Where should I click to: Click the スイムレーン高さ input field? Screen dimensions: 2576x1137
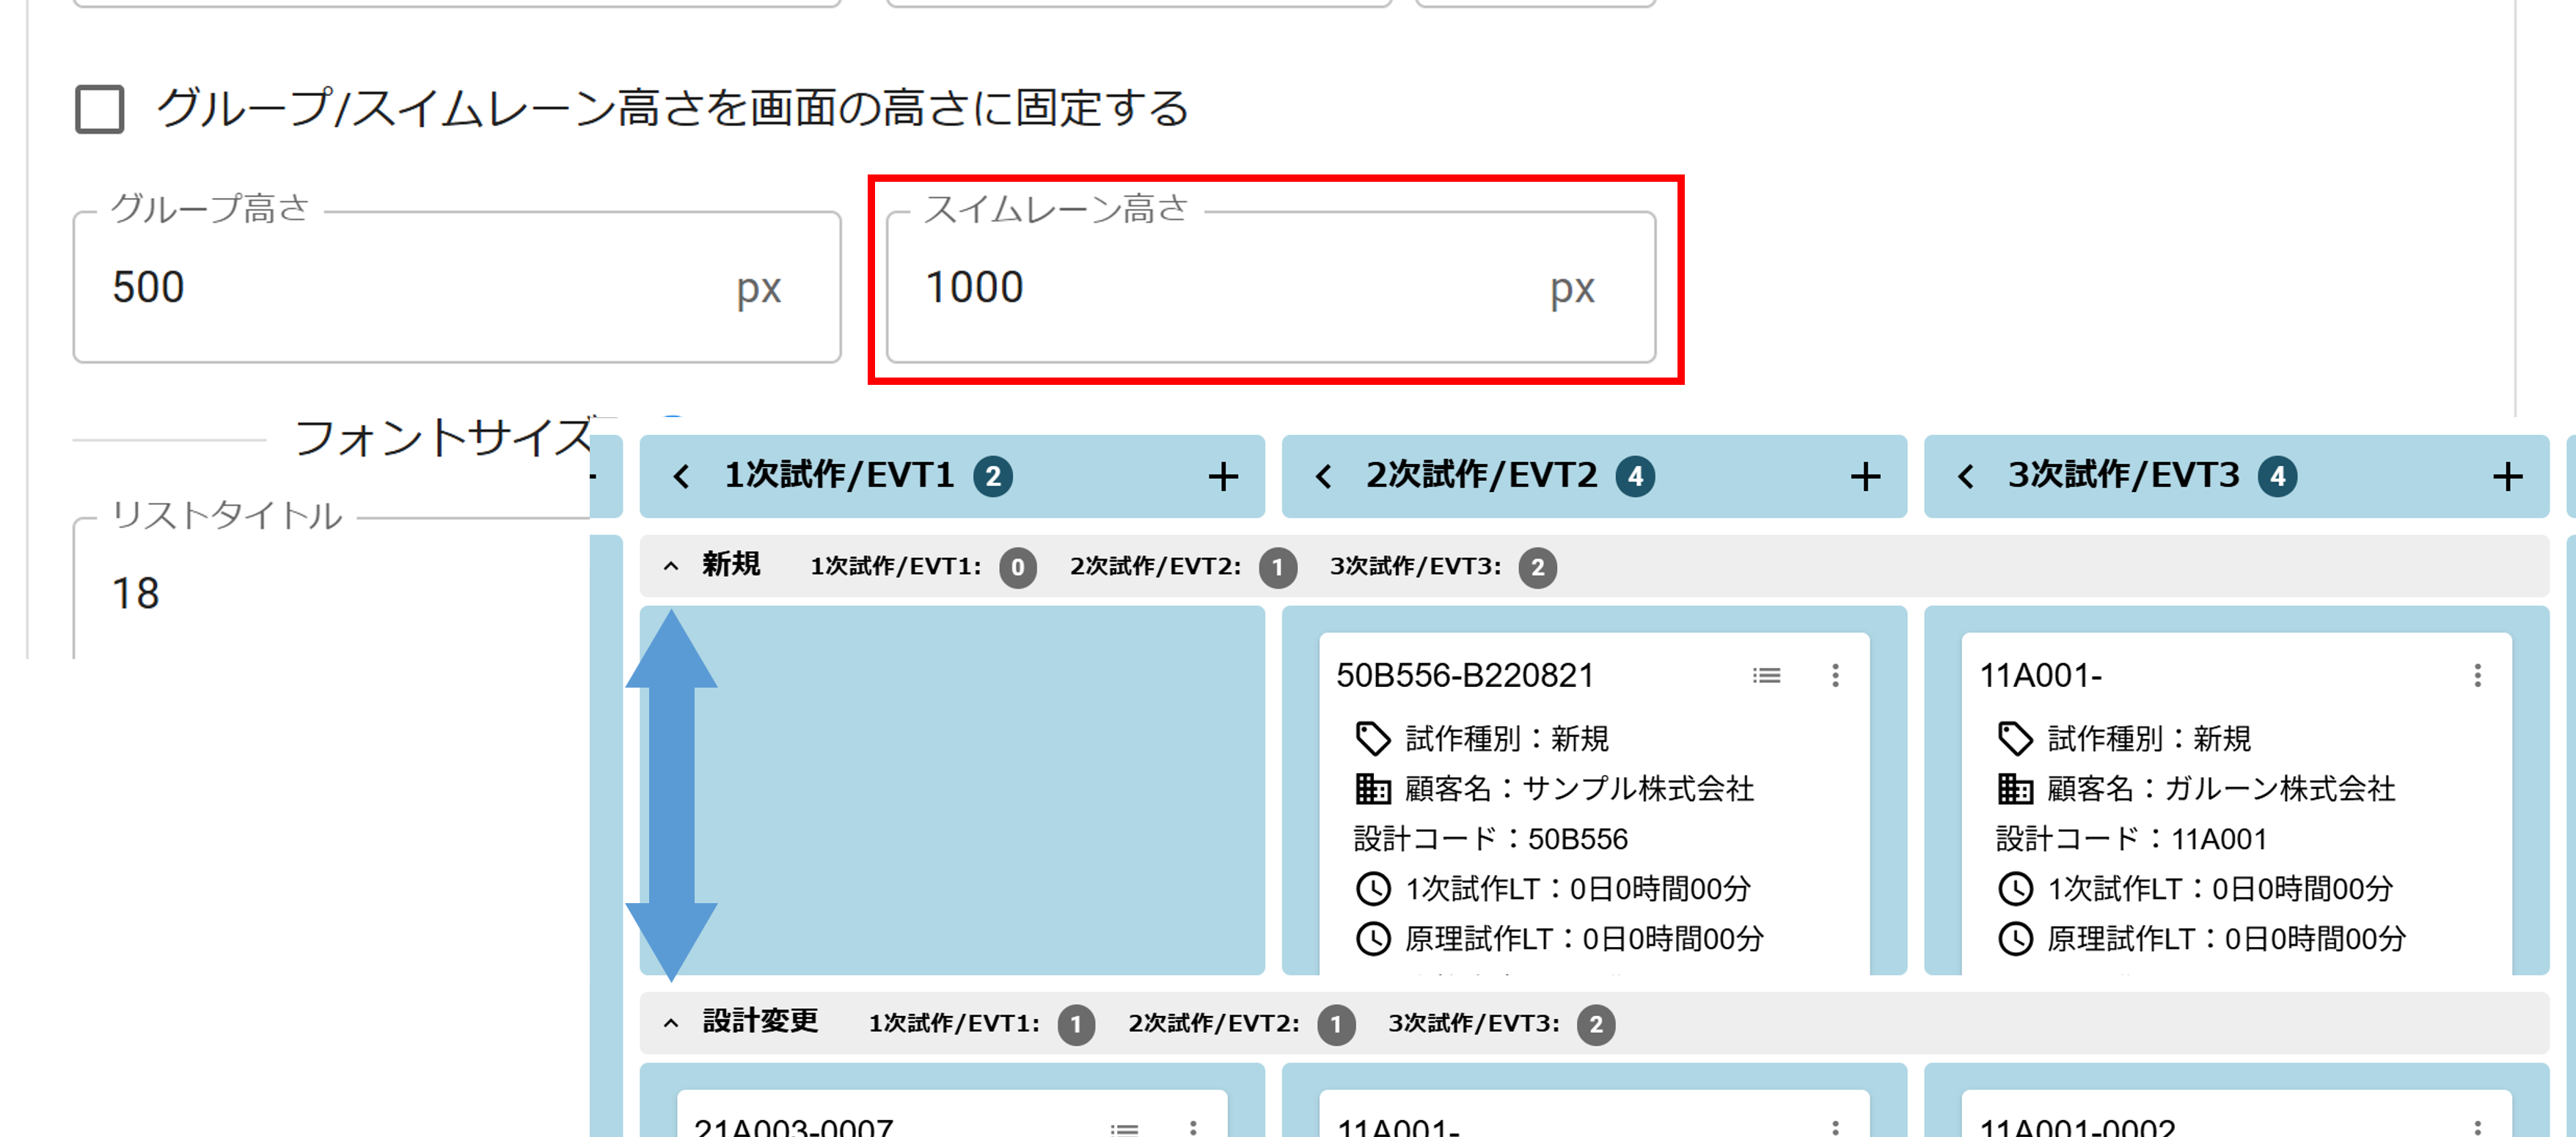[1270, 287]
